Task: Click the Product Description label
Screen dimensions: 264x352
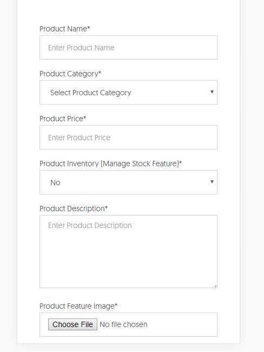Action: click(74, 208)
